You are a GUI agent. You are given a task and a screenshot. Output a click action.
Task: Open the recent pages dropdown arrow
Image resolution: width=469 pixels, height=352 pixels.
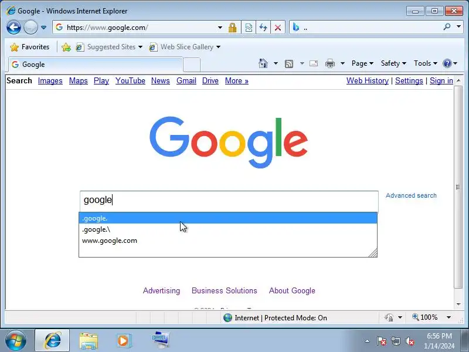[43, 28]
